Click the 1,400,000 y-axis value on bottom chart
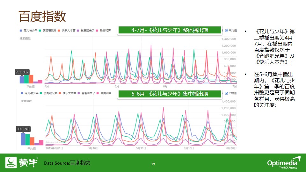This screenshot has width=306, height=172. tap(229, 101)
